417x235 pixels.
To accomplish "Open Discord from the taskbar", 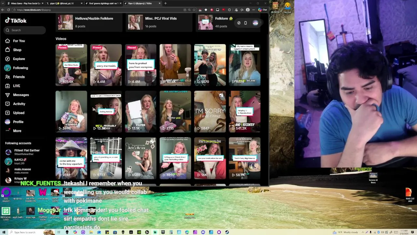I will 203,232.
